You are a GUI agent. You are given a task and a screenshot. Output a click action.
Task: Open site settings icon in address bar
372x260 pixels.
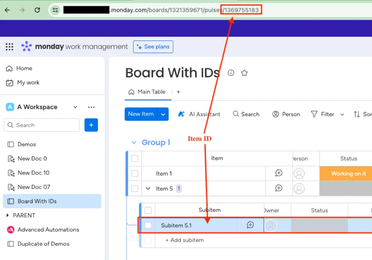click(x=55, y=10)
